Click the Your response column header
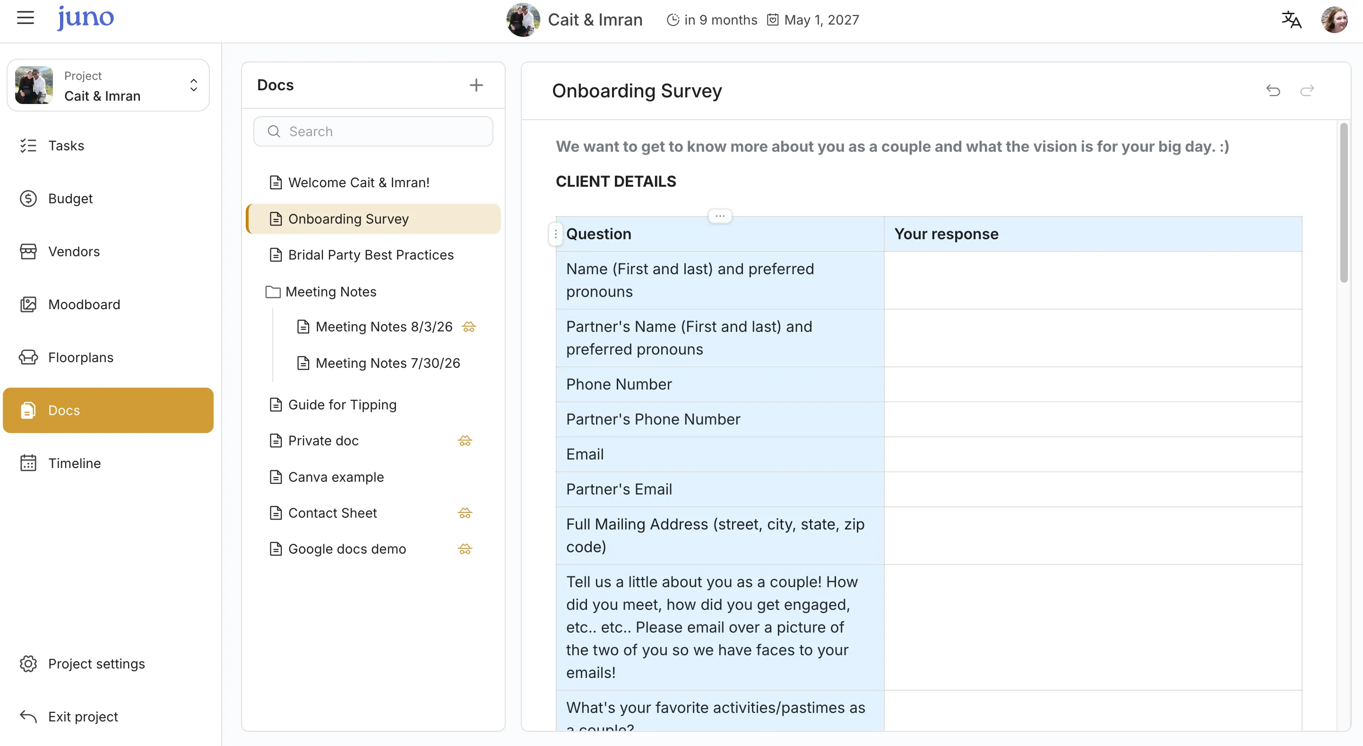Screen dimensions: 1363x746 pyautogui.click(x=1093, y=234)
